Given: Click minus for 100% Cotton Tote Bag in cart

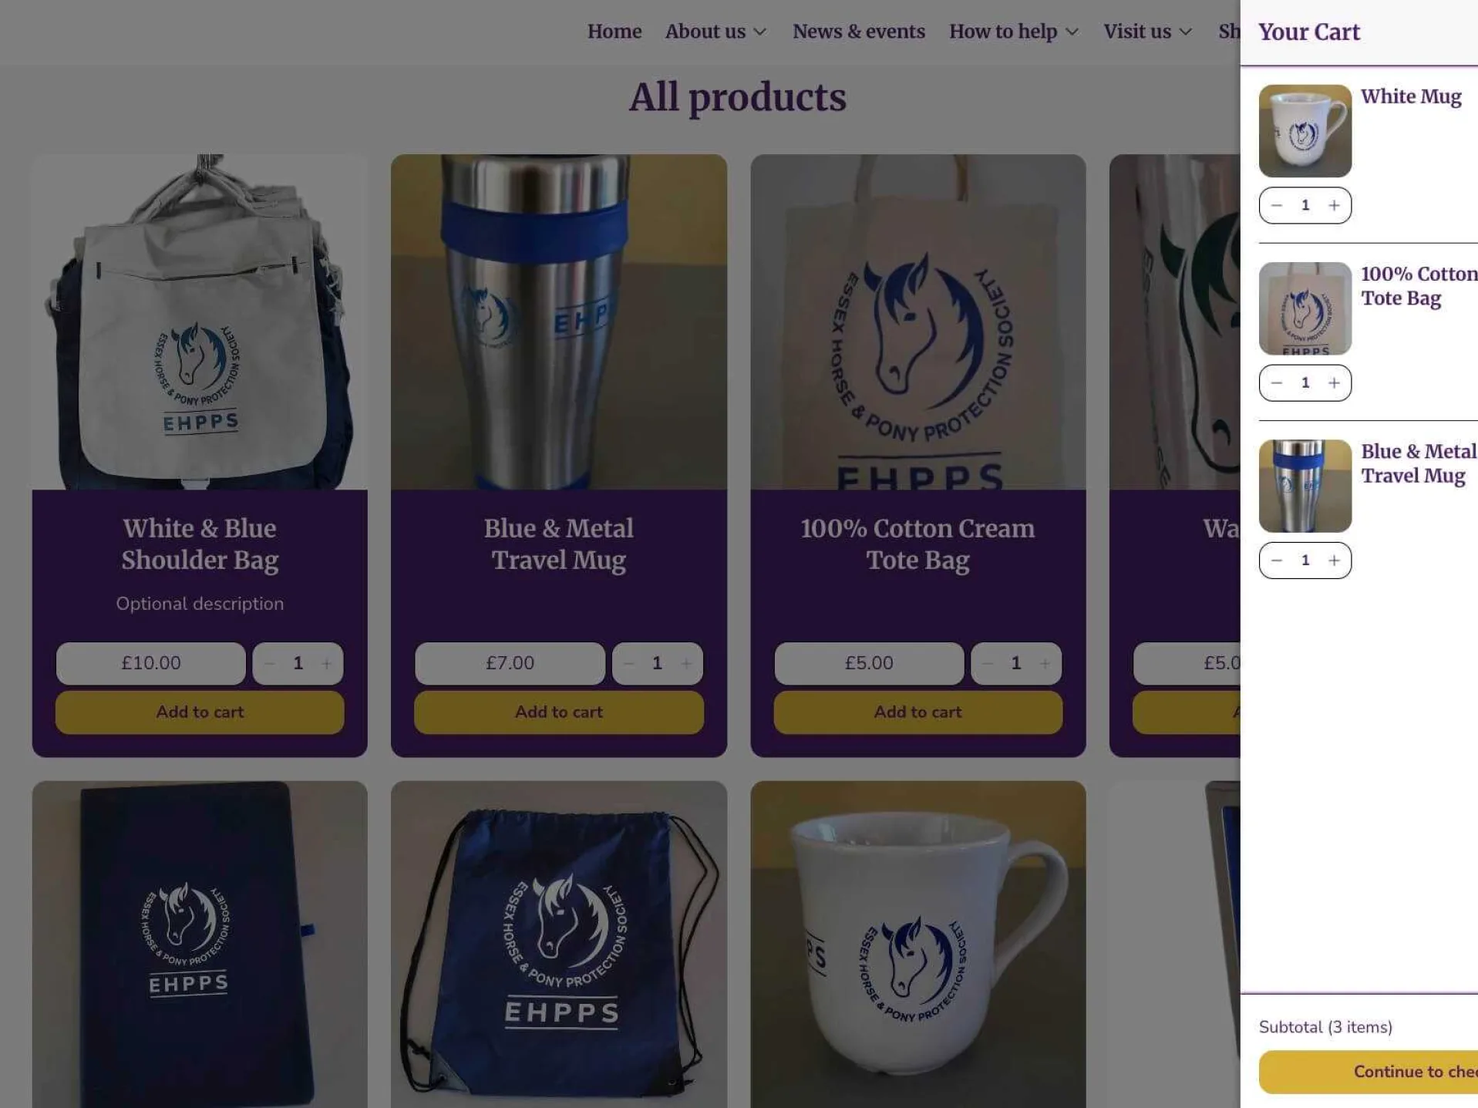Looking at the screenshot, I should [1277, 382].
